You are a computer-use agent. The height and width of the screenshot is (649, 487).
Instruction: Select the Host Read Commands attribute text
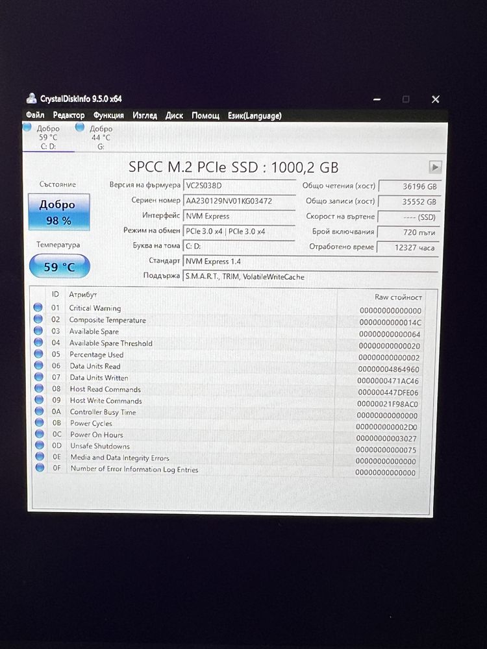[x=105, y=389]
